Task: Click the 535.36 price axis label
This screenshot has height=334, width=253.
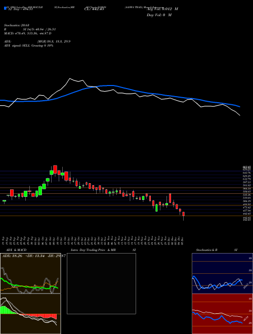Action: pos(247,195)
